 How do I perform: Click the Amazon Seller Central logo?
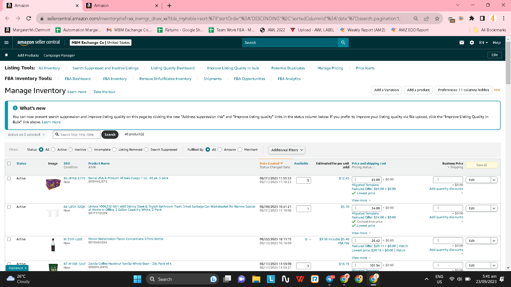click(x=39, y=43)
